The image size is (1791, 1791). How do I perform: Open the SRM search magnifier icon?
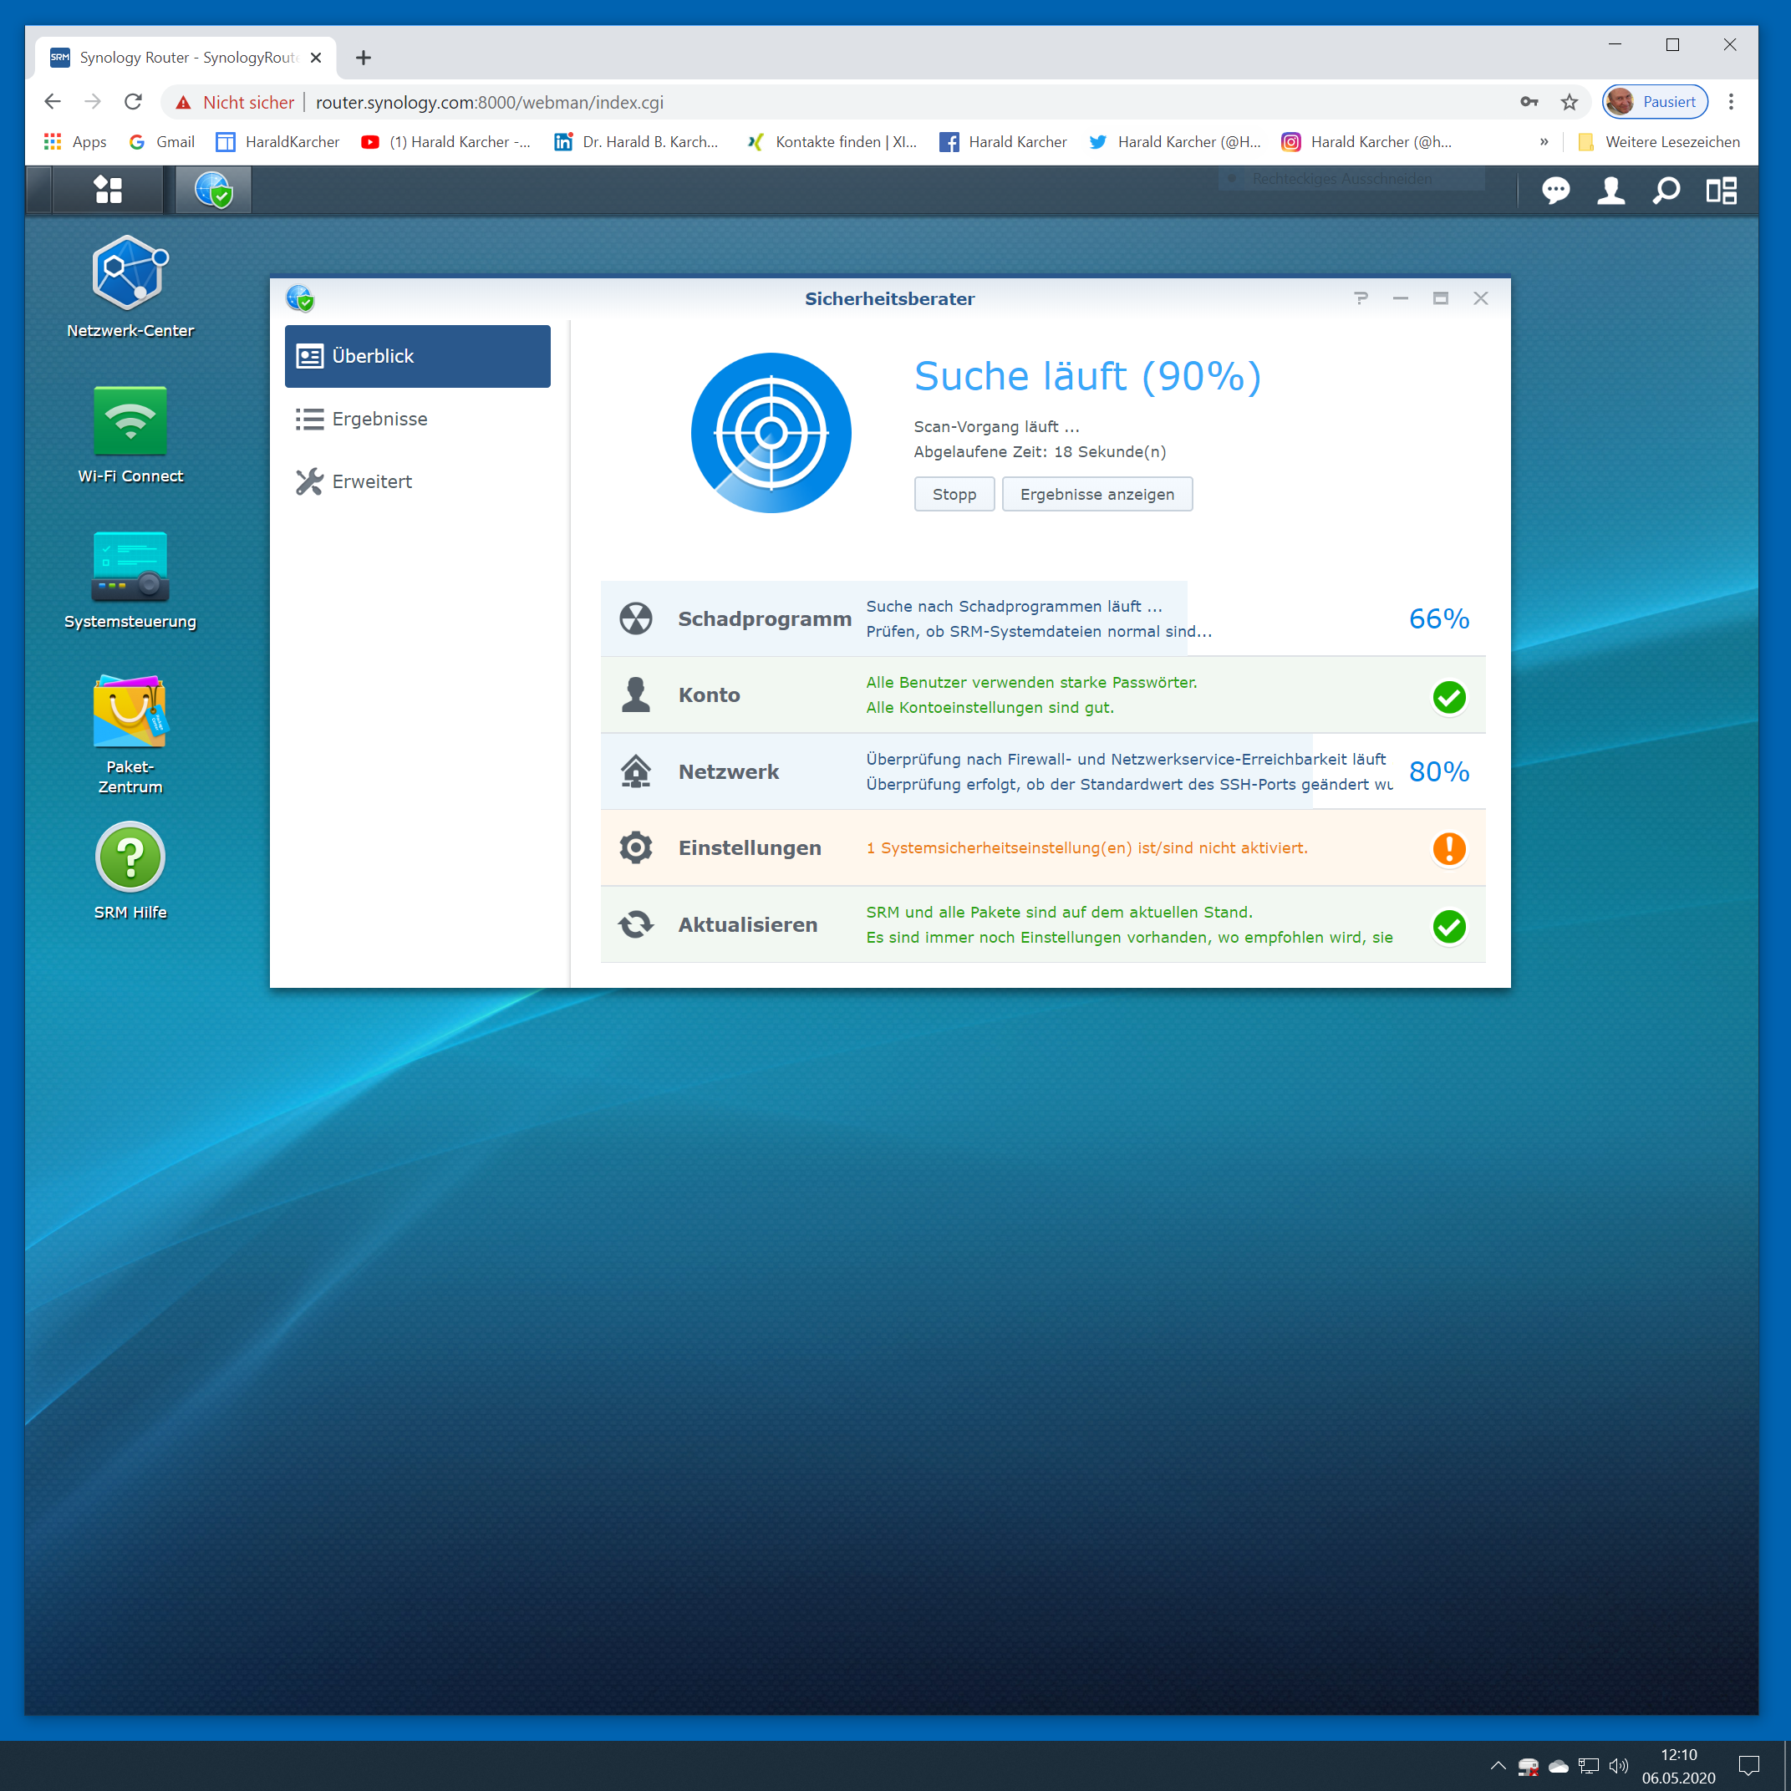click(1666, 191)
